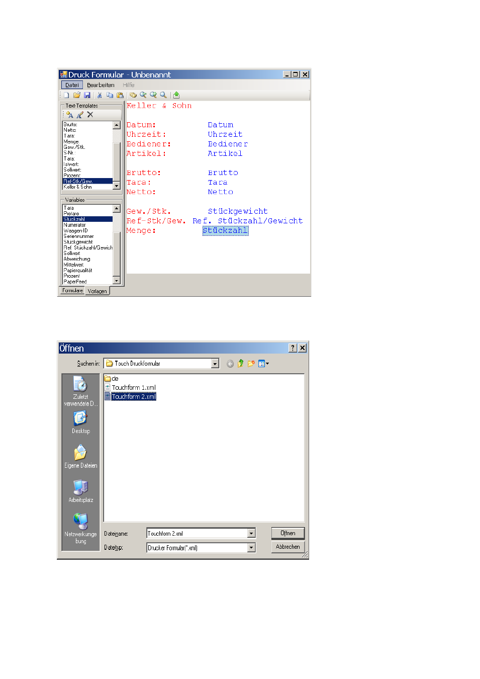The height and width of the screenshot is (679, 480).
Task: Switch to the Formulare tab
Action: coord(72,290)
